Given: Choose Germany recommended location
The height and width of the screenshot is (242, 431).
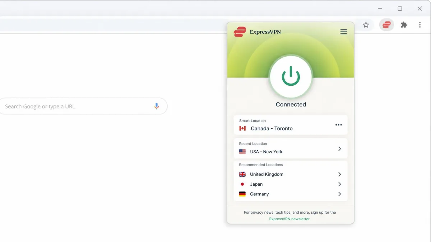Looking at the screenshot, I should pos(291,194).
